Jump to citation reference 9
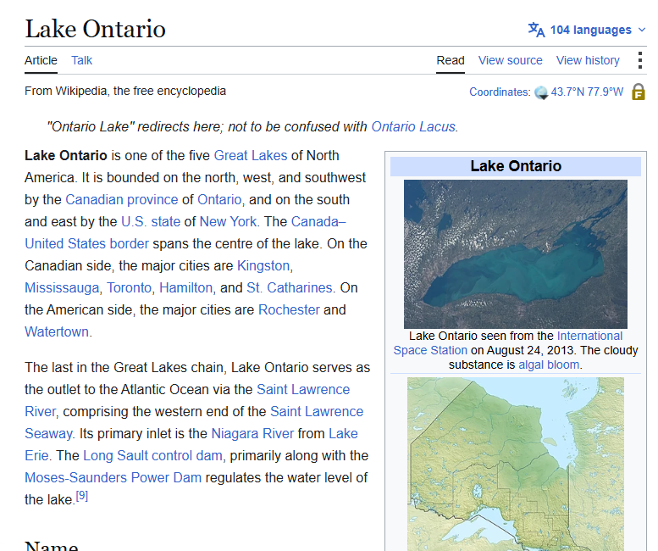Viewport: 658px width, 551px height. (x=82, y=496)
